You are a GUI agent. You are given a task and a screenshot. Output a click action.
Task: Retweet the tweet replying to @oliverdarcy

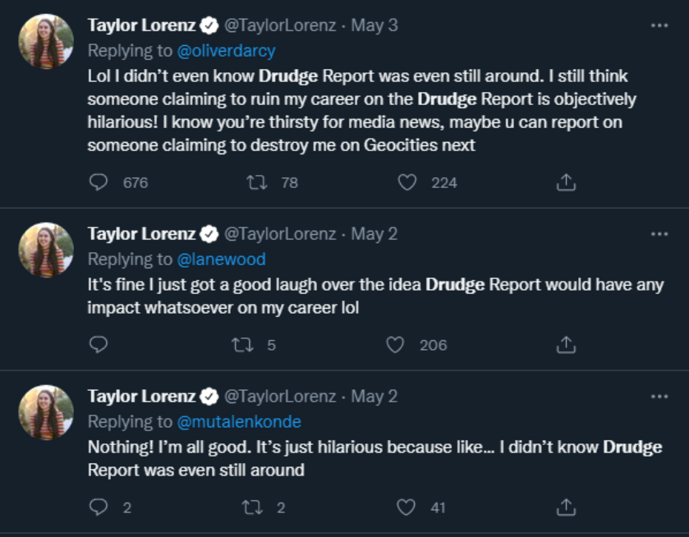tap(256, 182)
